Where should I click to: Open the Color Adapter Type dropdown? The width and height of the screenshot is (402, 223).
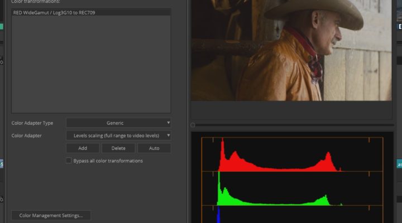pos(118,123)
